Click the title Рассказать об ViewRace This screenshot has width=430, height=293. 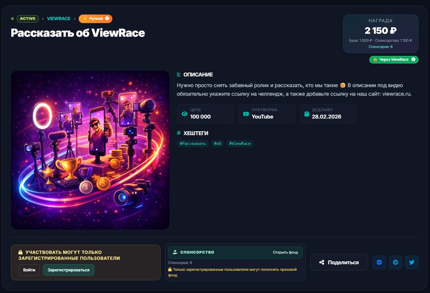click(78, 33)
